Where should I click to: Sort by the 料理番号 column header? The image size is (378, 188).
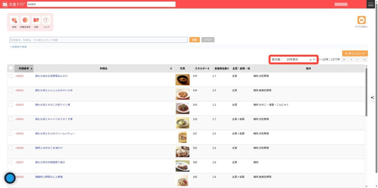click(24, 68)
